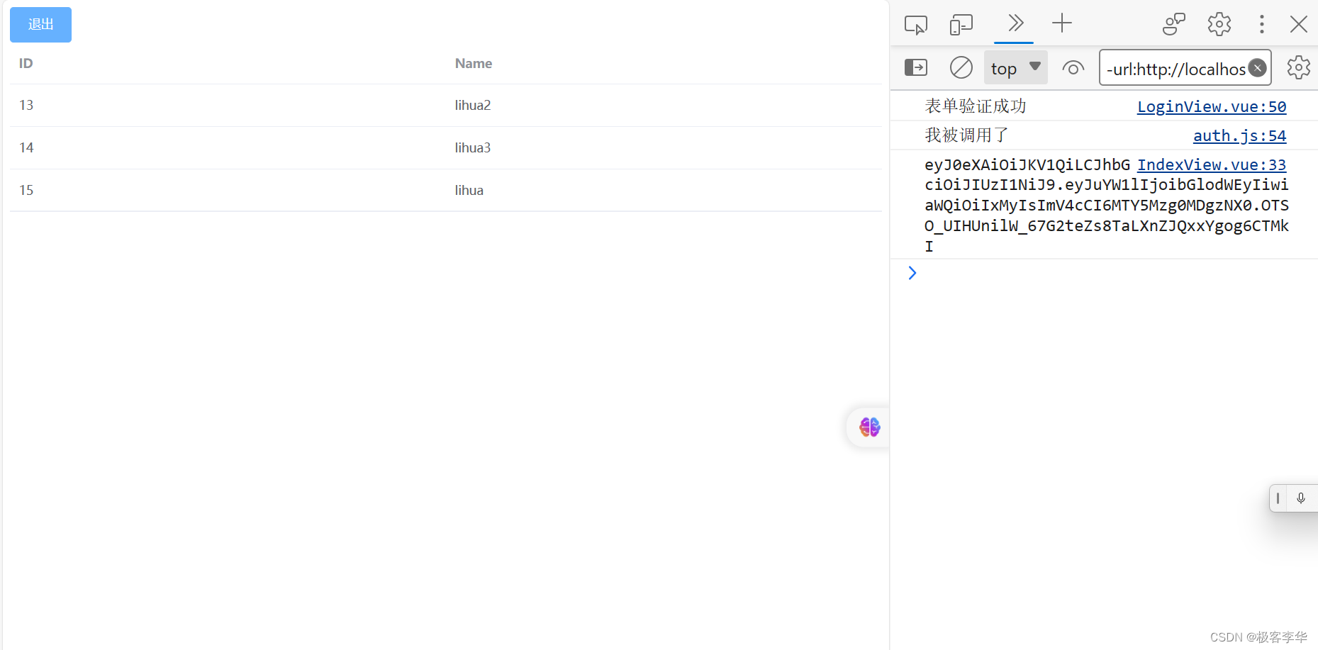Toggle device emulation toolbar icon
The width and height of the screenshot is (1318, 650).
click(961, 25)
